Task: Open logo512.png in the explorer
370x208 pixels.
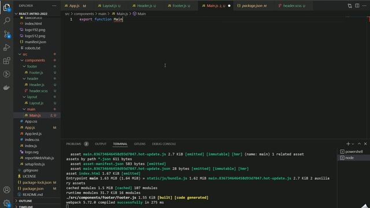Action: pyautogui.click(x=35, y=36)
